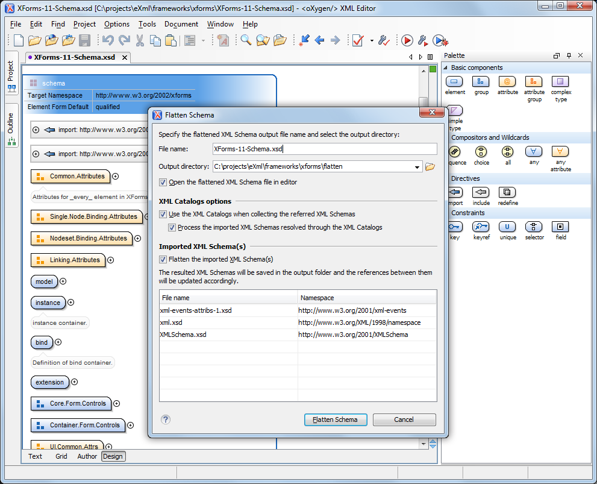Select the any attribute wildcard icon

560,159
